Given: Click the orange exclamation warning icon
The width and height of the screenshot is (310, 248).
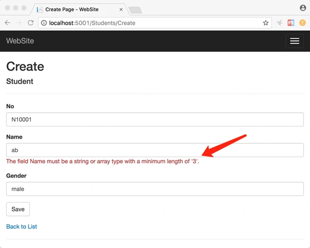Looking at the screenshot, I should 302,23.
